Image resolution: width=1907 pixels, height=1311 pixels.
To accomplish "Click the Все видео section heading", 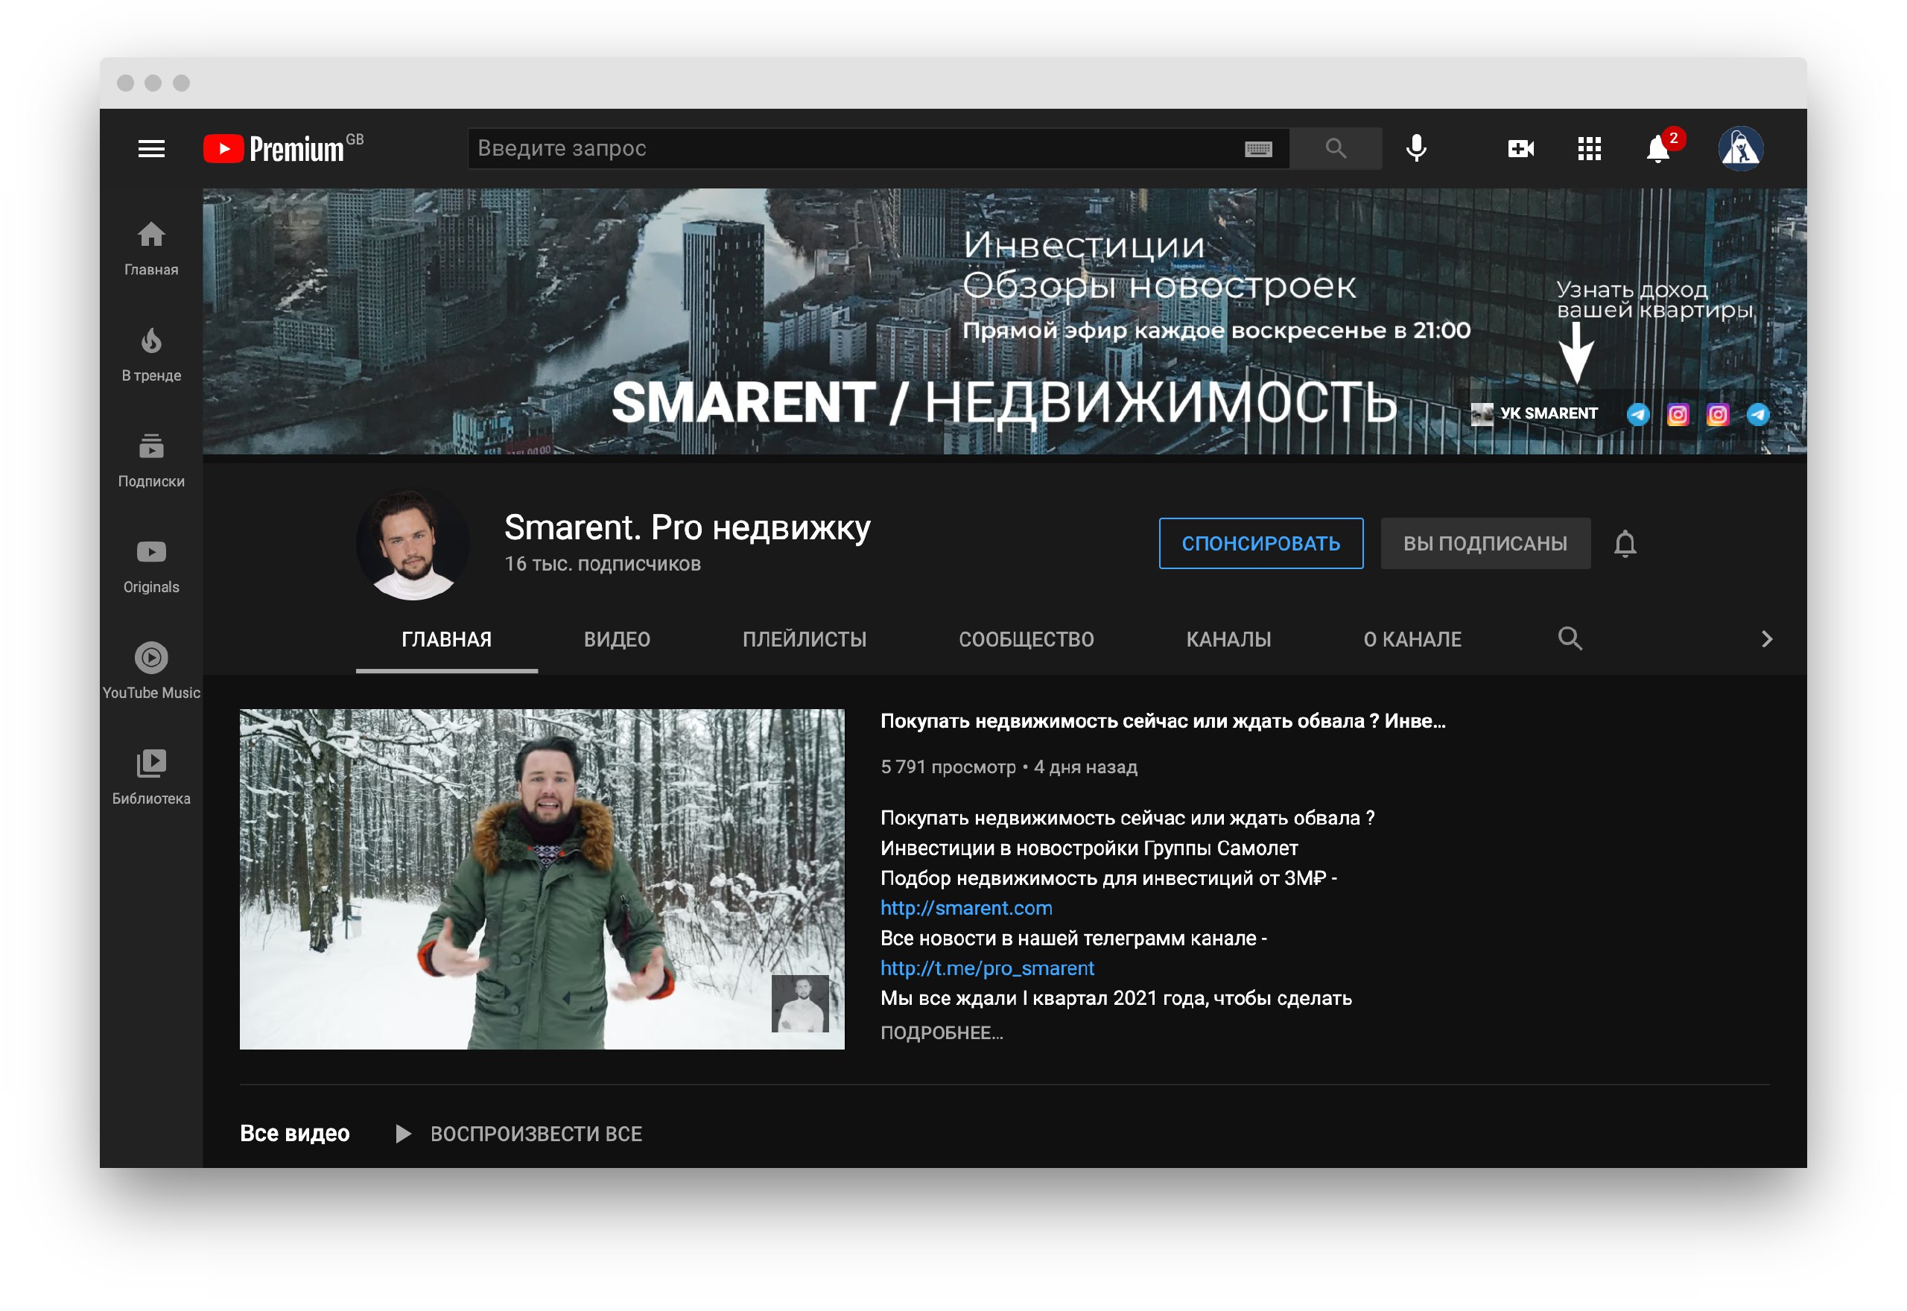I will (x=294, y=1134).
